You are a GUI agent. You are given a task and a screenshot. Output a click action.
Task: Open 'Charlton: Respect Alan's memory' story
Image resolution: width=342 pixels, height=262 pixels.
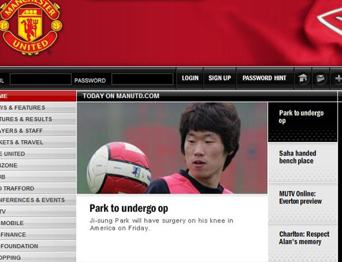click(x=303, y=243)
